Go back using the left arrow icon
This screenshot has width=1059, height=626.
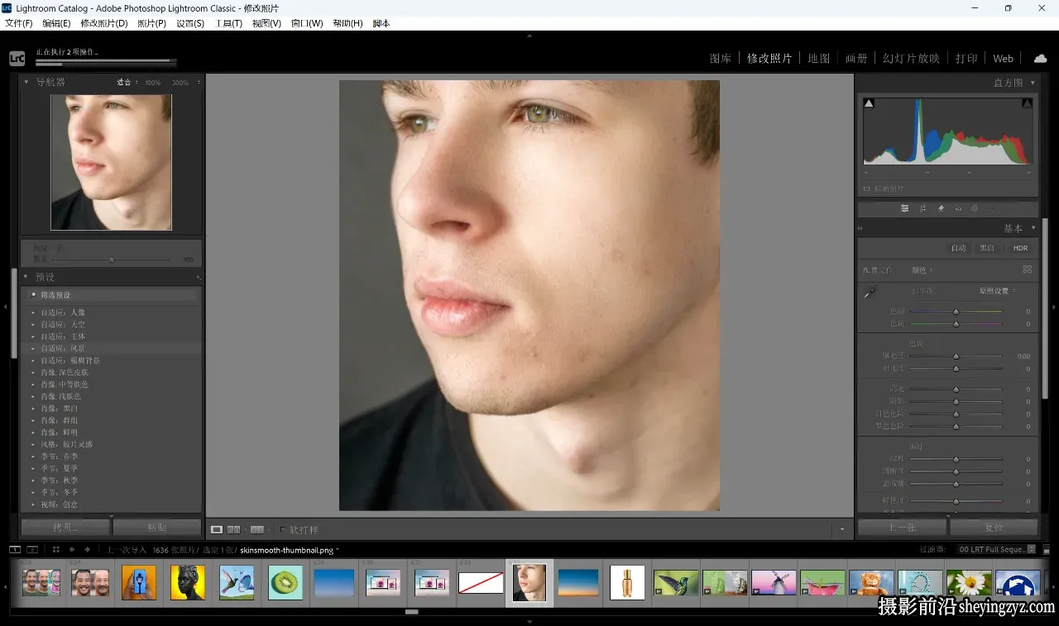click(72, 549)
